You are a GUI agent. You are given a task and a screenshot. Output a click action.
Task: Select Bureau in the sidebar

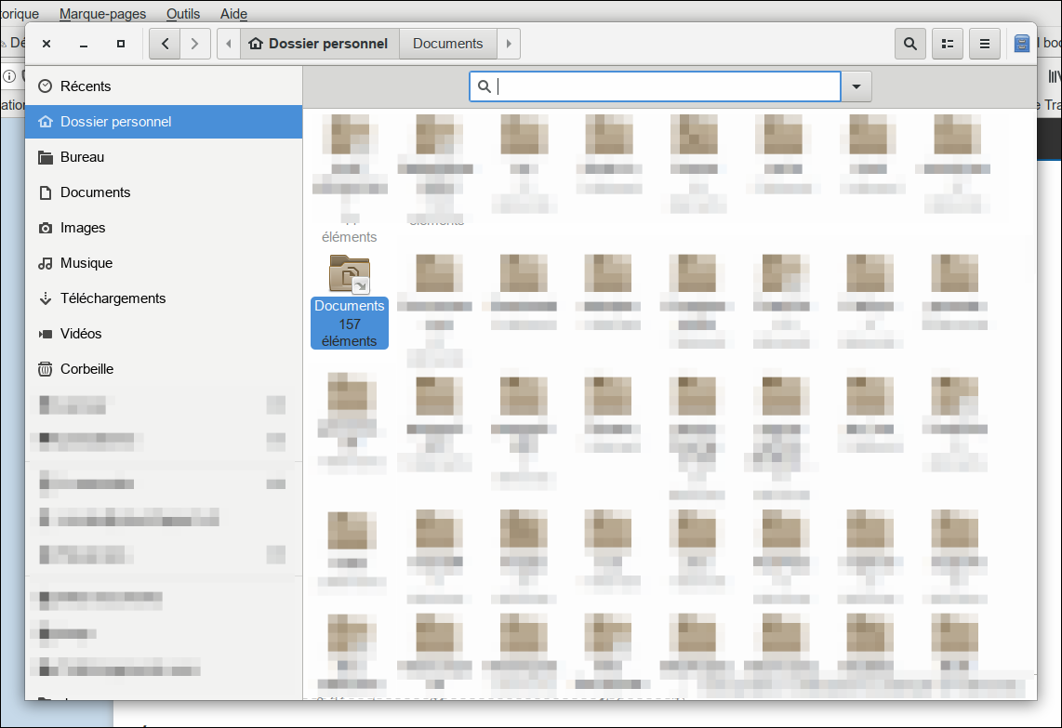[82, 157]
